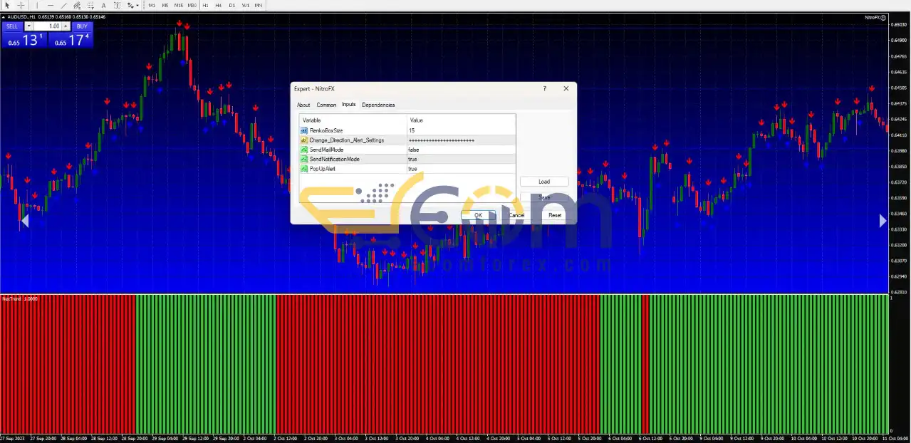The height and width of the screenshot is (443, 911).
Task: Set the H4 timeframe
Action: [x=219, y=5]
